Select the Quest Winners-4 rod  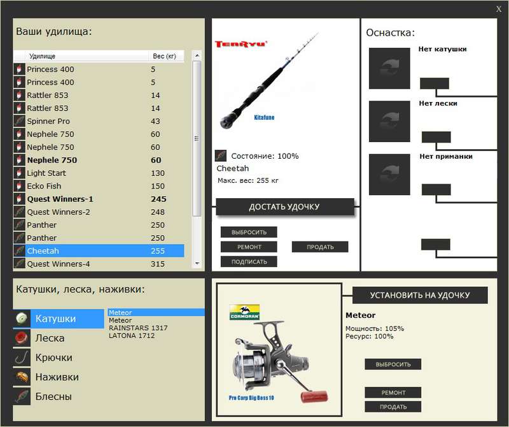point(99,264)
